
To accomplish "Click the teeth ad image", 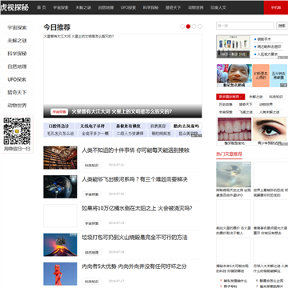I will (x=234, y=130).
